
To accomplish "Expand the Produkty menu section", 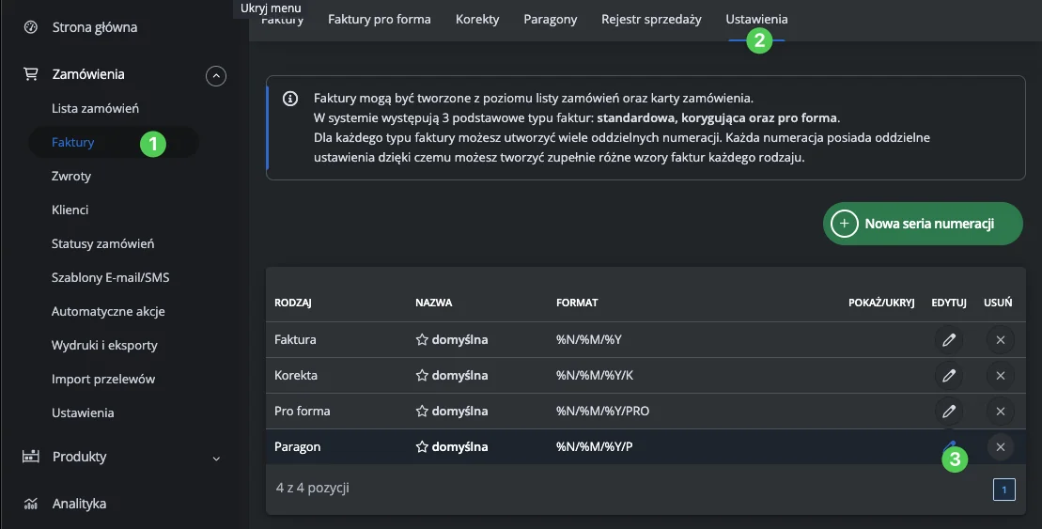I will click(x=216, y=459).
